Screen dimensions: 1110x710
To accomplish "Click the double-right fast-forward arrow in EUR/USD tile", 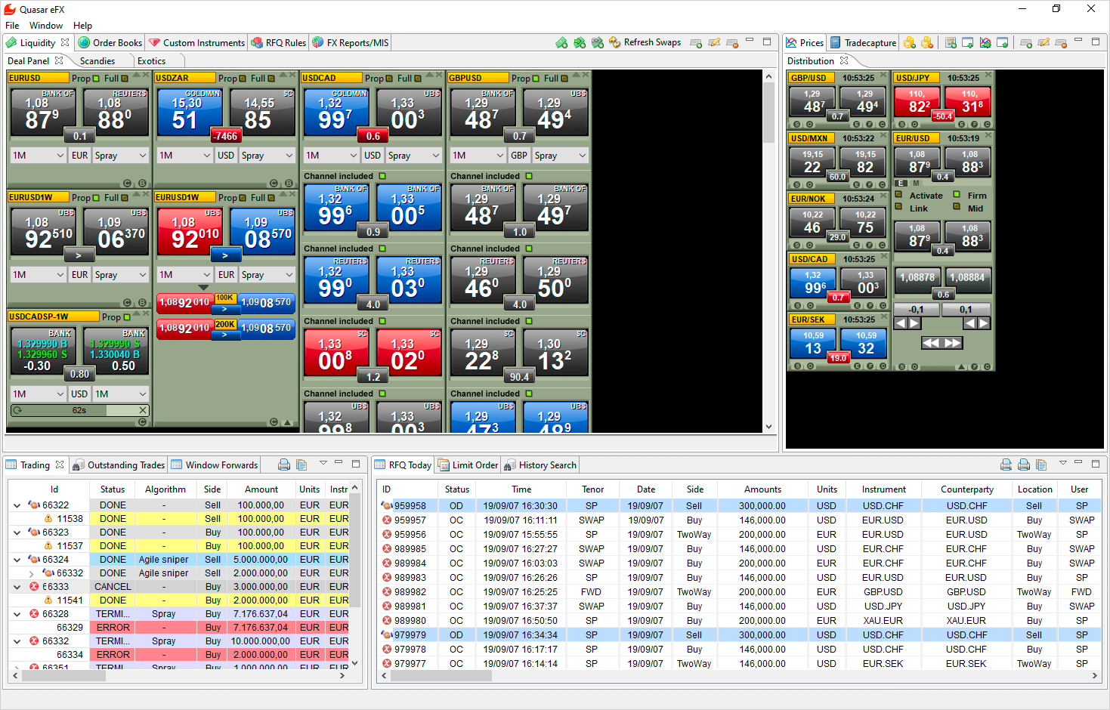I will (x=953, y=343).
